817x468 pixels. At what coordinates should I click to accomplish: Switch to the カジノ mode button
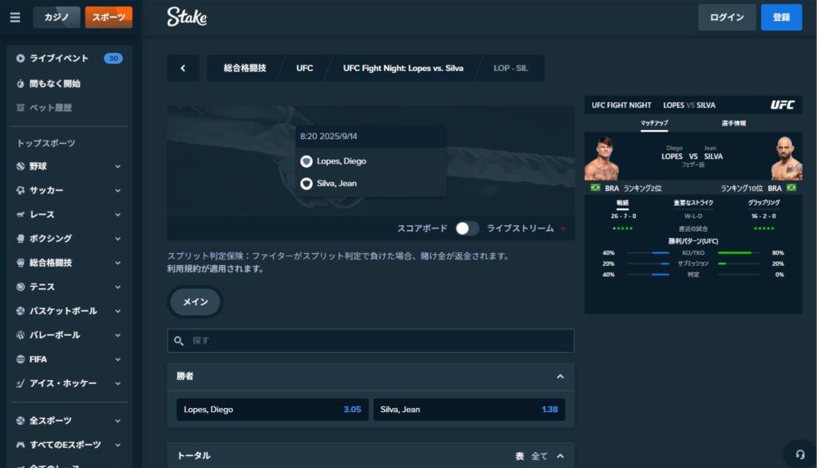point(57,18)
